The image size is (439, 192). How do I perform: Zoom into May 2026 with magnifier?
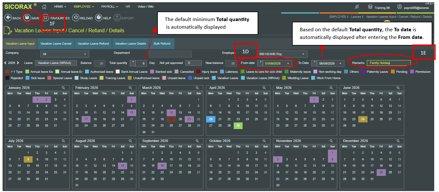pos(331,88)
